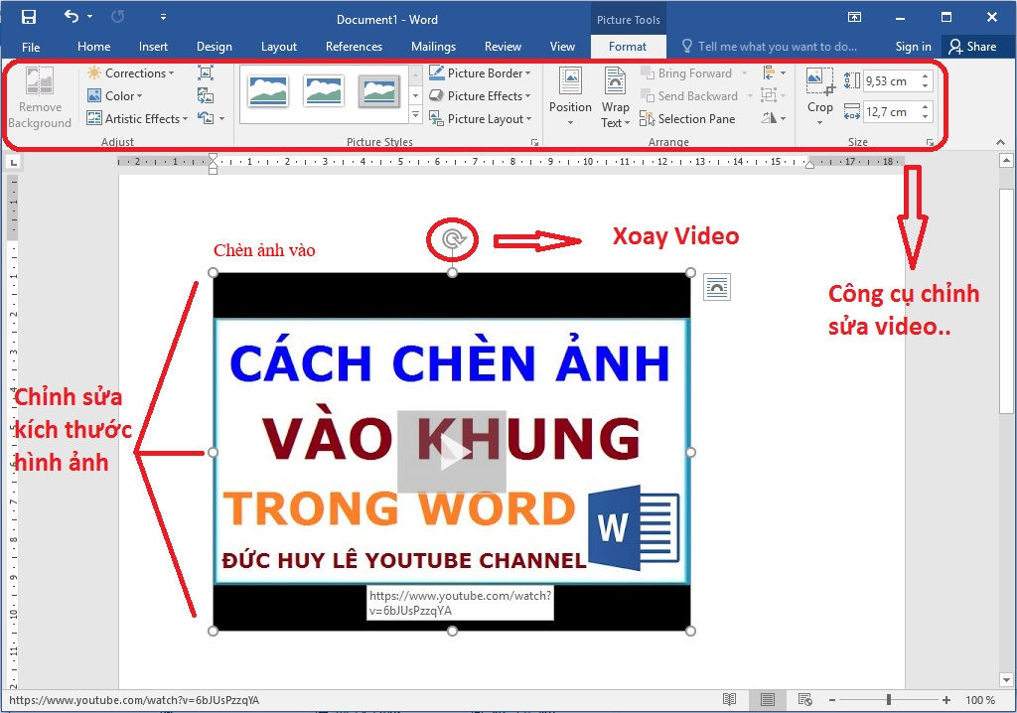This screenshot has height=713, width=1017.
Task: Click the Remove Background icon
Action: click(40, 84)
